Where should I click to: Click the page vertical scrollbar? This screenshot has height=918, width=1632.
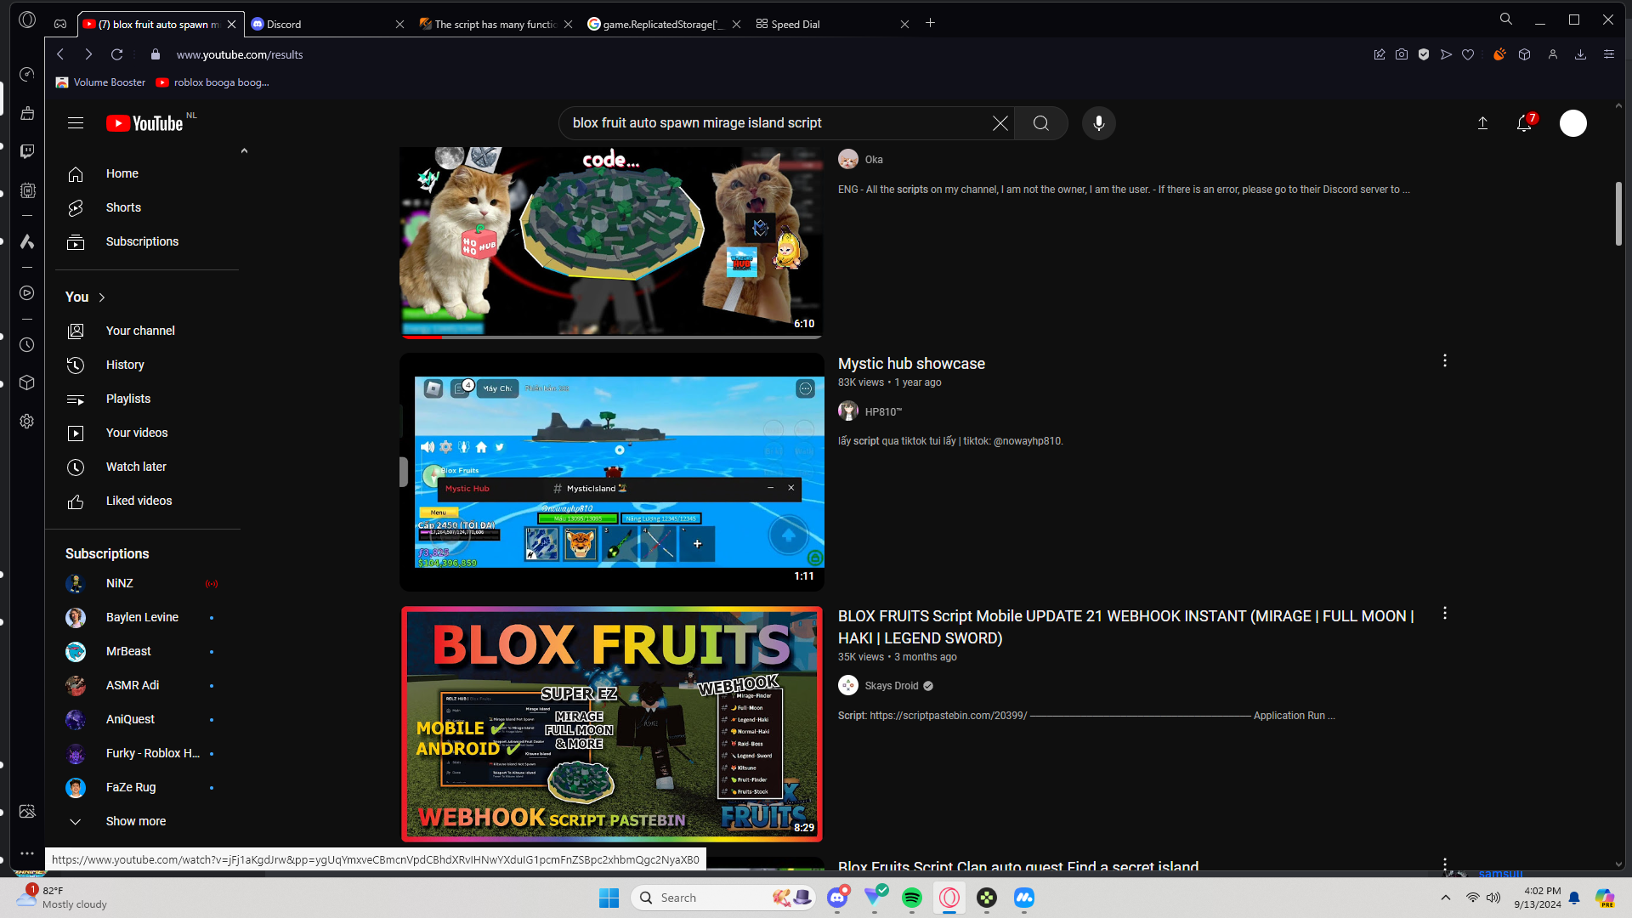(x=1618, y=214)
